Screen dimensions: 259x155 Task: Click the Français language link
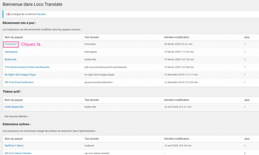41,14
